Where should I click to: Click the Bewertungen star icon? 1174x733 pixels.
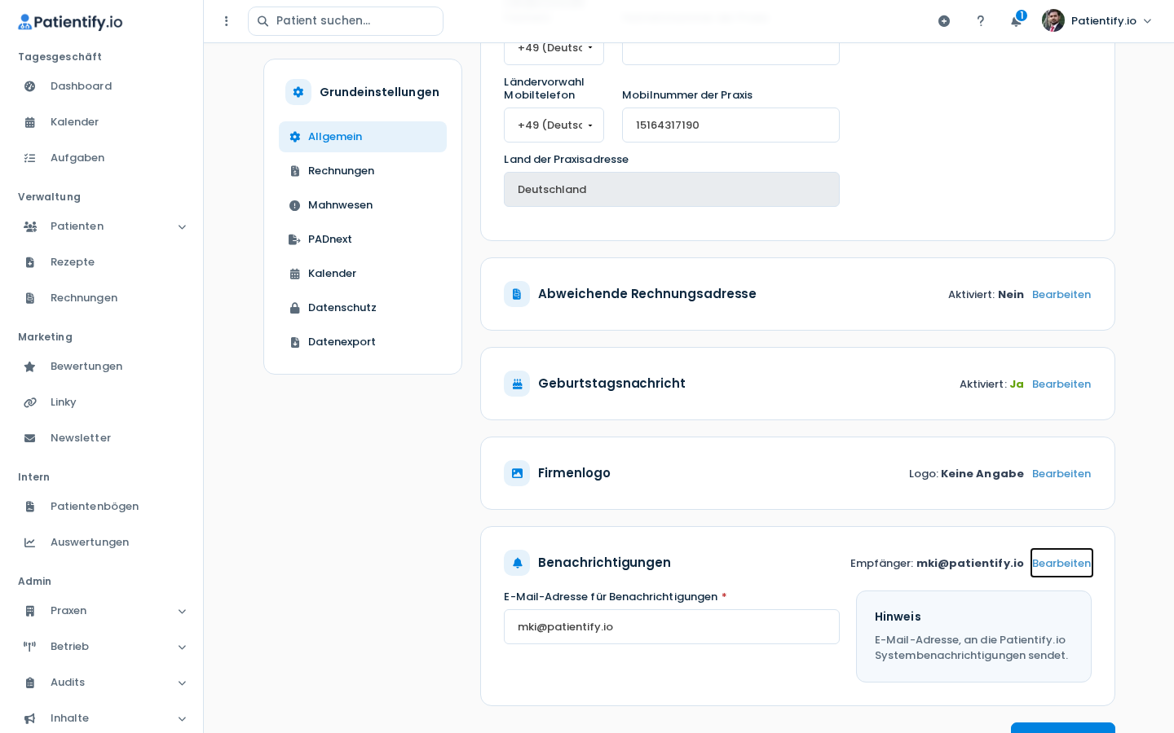(x=30, y=366)
